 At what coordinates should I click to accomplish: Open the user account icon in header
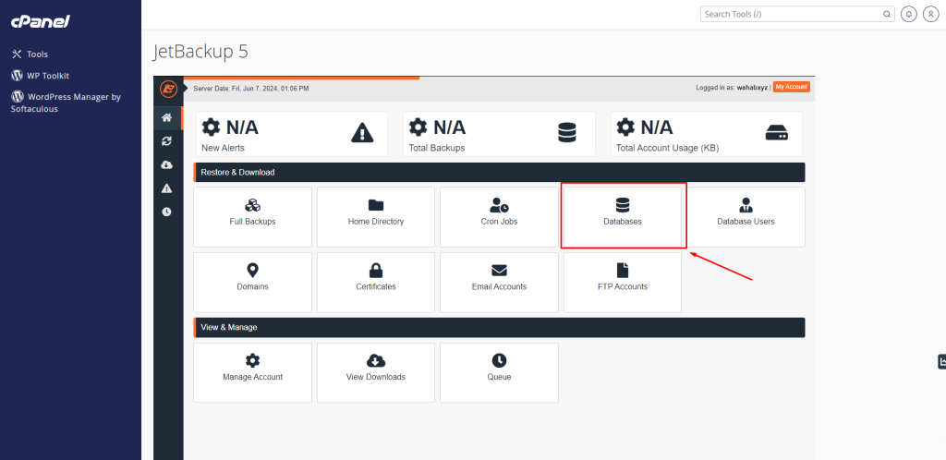[929, 14]
